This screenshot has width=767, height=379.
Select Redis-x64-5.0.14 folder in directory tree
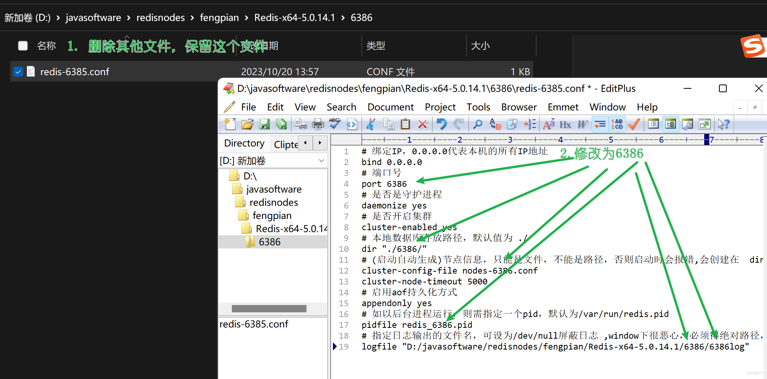click(x=291, y=229)
